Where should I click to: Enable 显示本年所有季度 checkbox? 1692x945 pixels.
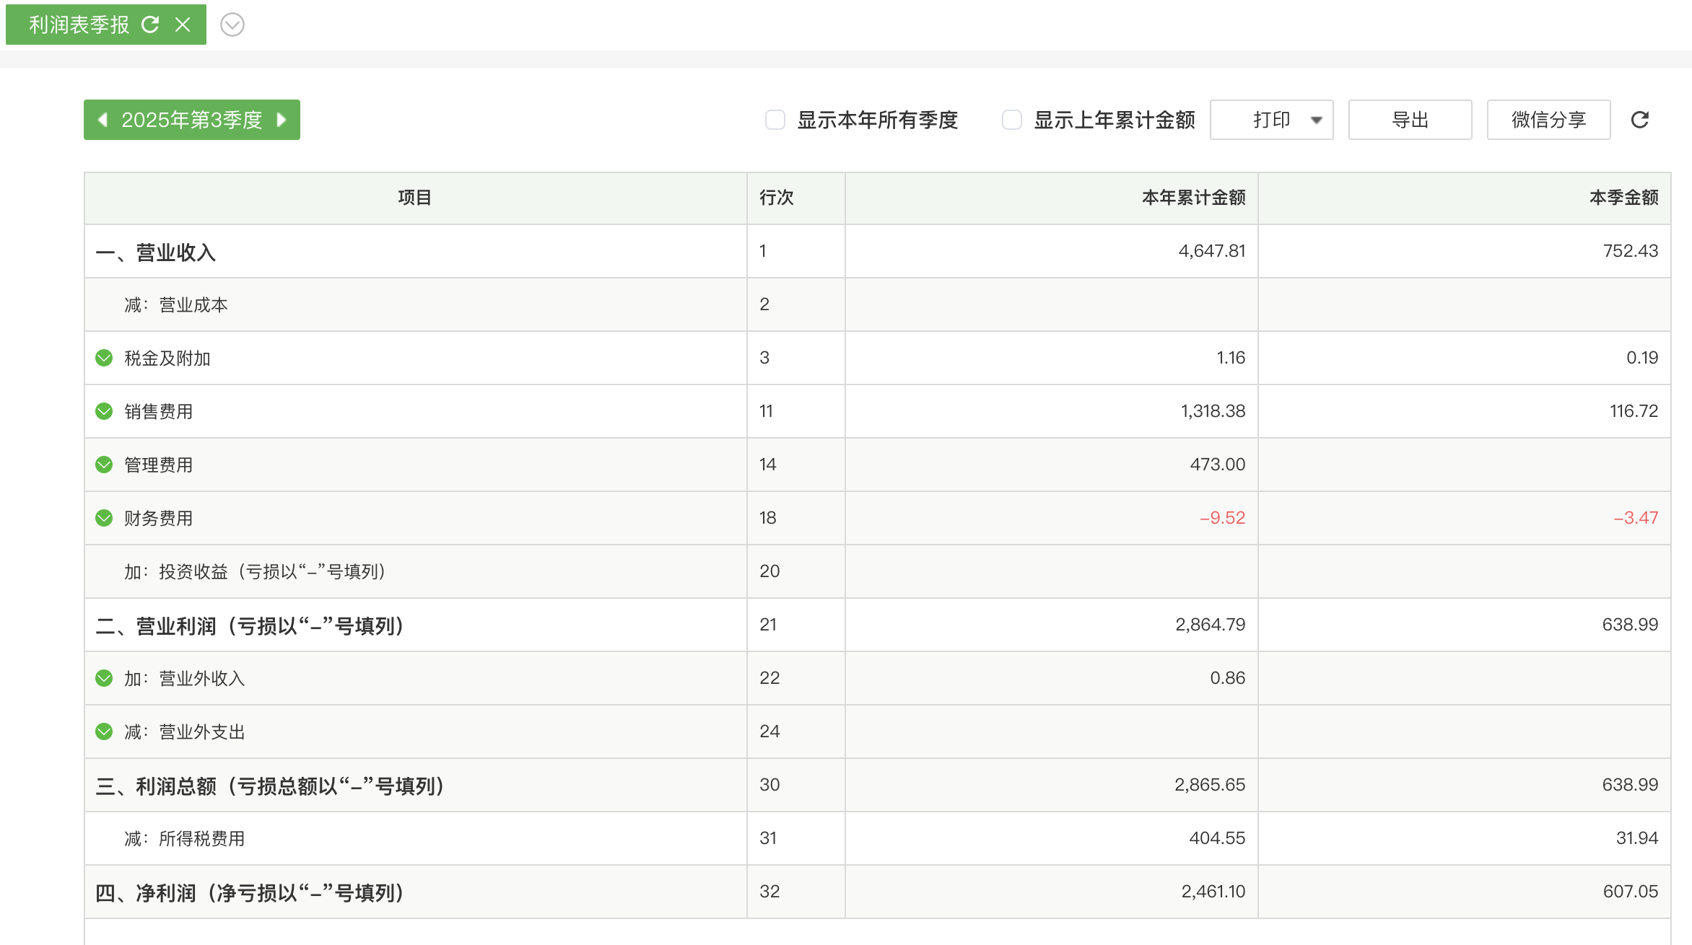(x=775, y=120)
